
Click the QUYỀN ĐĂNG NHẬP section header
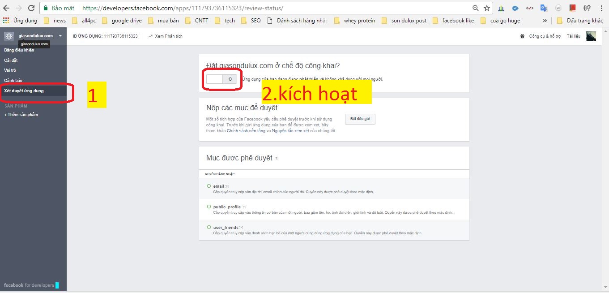[x=220, y=174]
